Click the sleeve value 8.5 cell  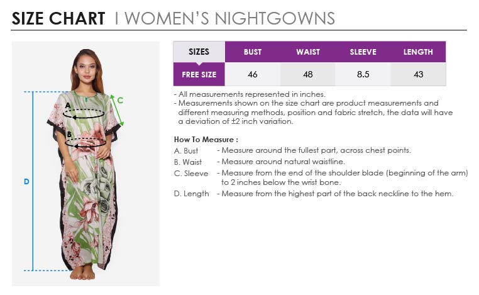(363, 75)
